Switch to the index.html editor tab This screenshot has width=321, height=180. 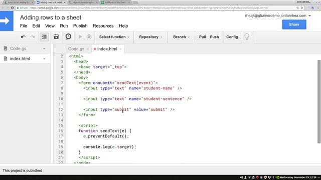[107, 49]
